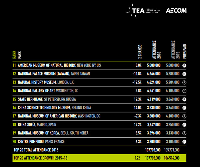Click the paid icon for American Museum of Natural History

[184, 65]
